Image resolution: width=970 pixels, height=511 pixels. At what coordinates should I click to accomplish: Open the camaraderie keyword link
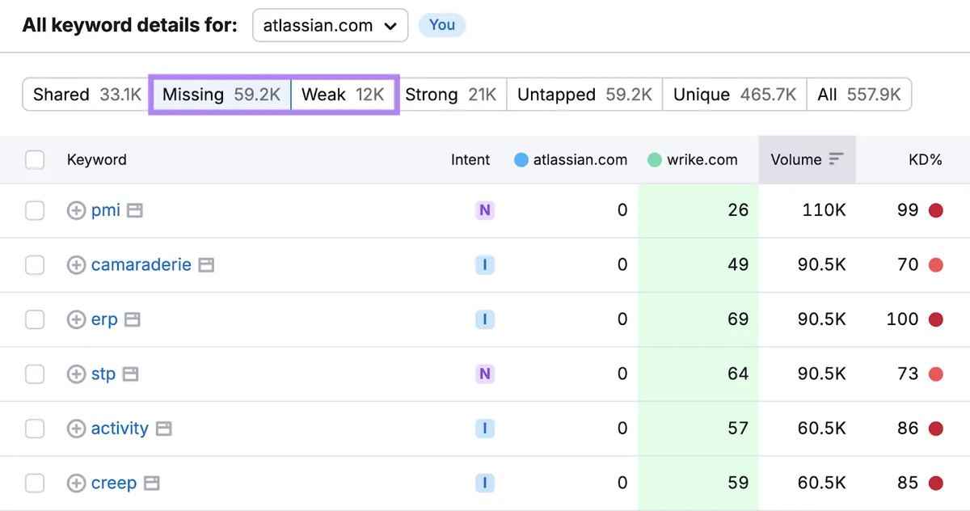click(x=141, y=265)
